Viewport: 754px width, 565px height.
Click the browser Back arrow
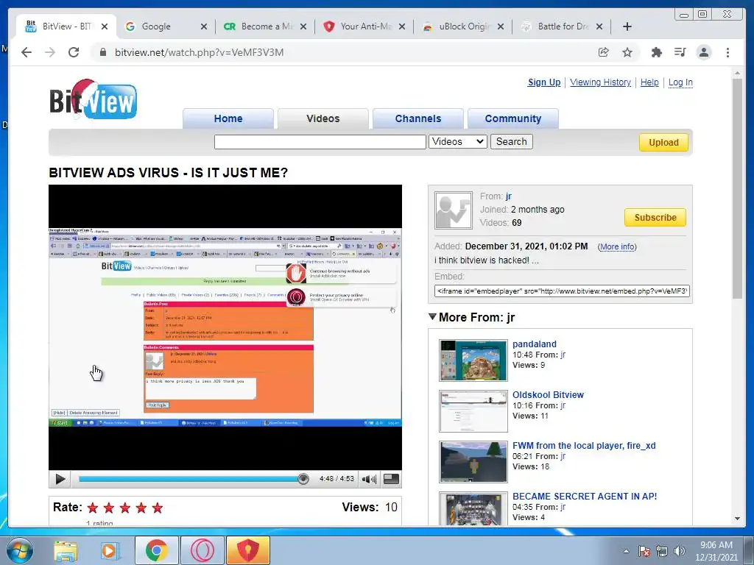click(x=27, y=52)
